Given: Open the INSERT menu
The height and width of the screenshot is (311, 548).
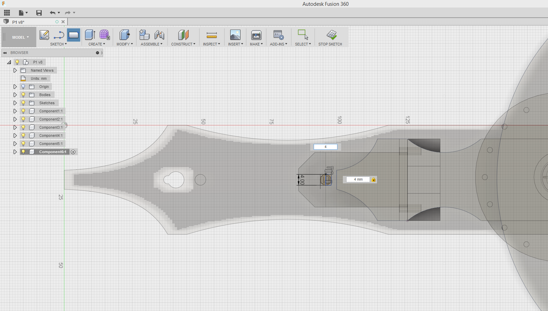Looking at the screenshot, I should click(x=235, y=44).
